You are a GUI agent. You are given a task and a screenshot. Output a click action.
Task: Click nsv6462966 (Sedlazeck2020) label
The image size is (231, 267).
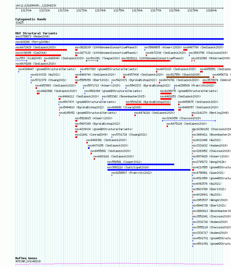pos(57,91)
